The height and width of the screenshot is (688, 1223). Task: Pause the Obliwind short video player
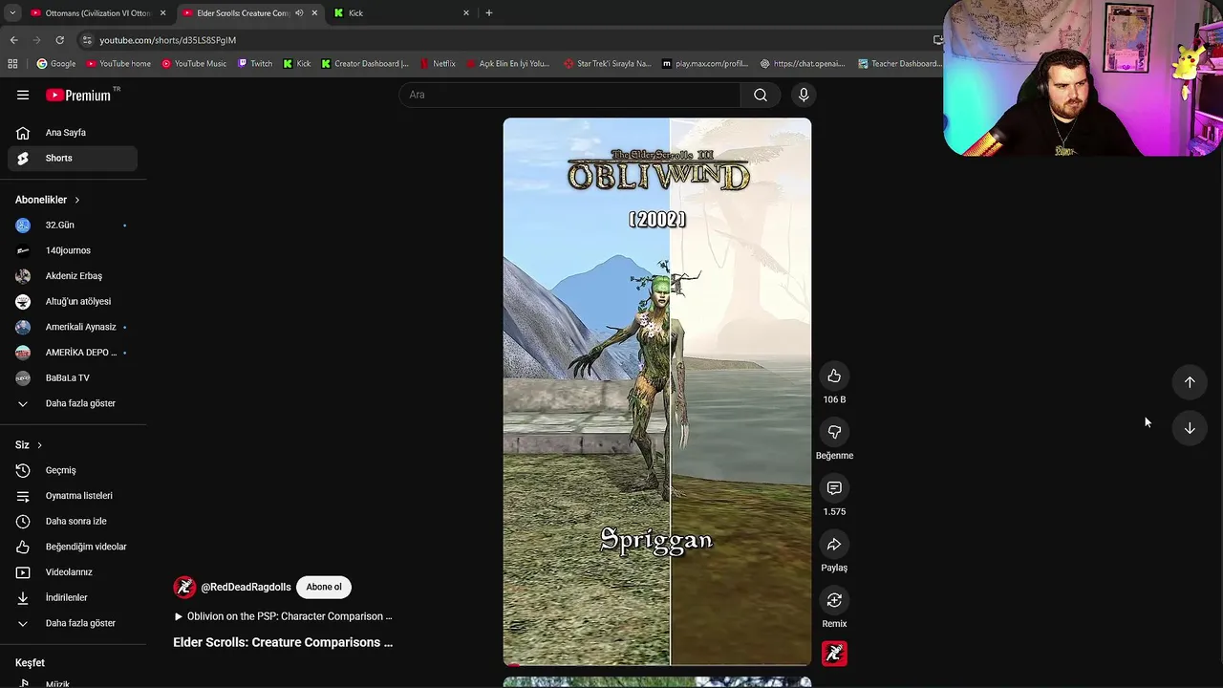coord(657,392)
